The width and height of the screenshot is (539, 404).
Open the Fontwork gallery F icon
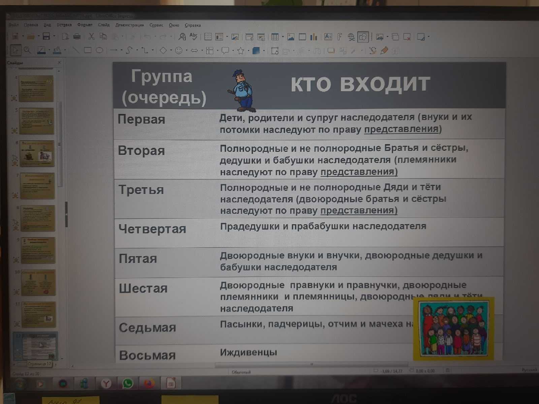pos(340,37)
